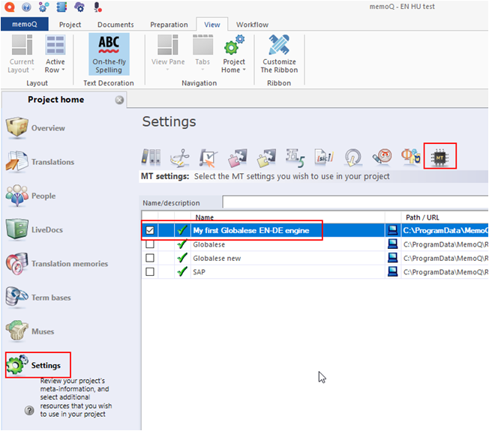Close the Project home tab
Image resolution: width=489 pixels, height=431 pixels.
click(119, 100)
